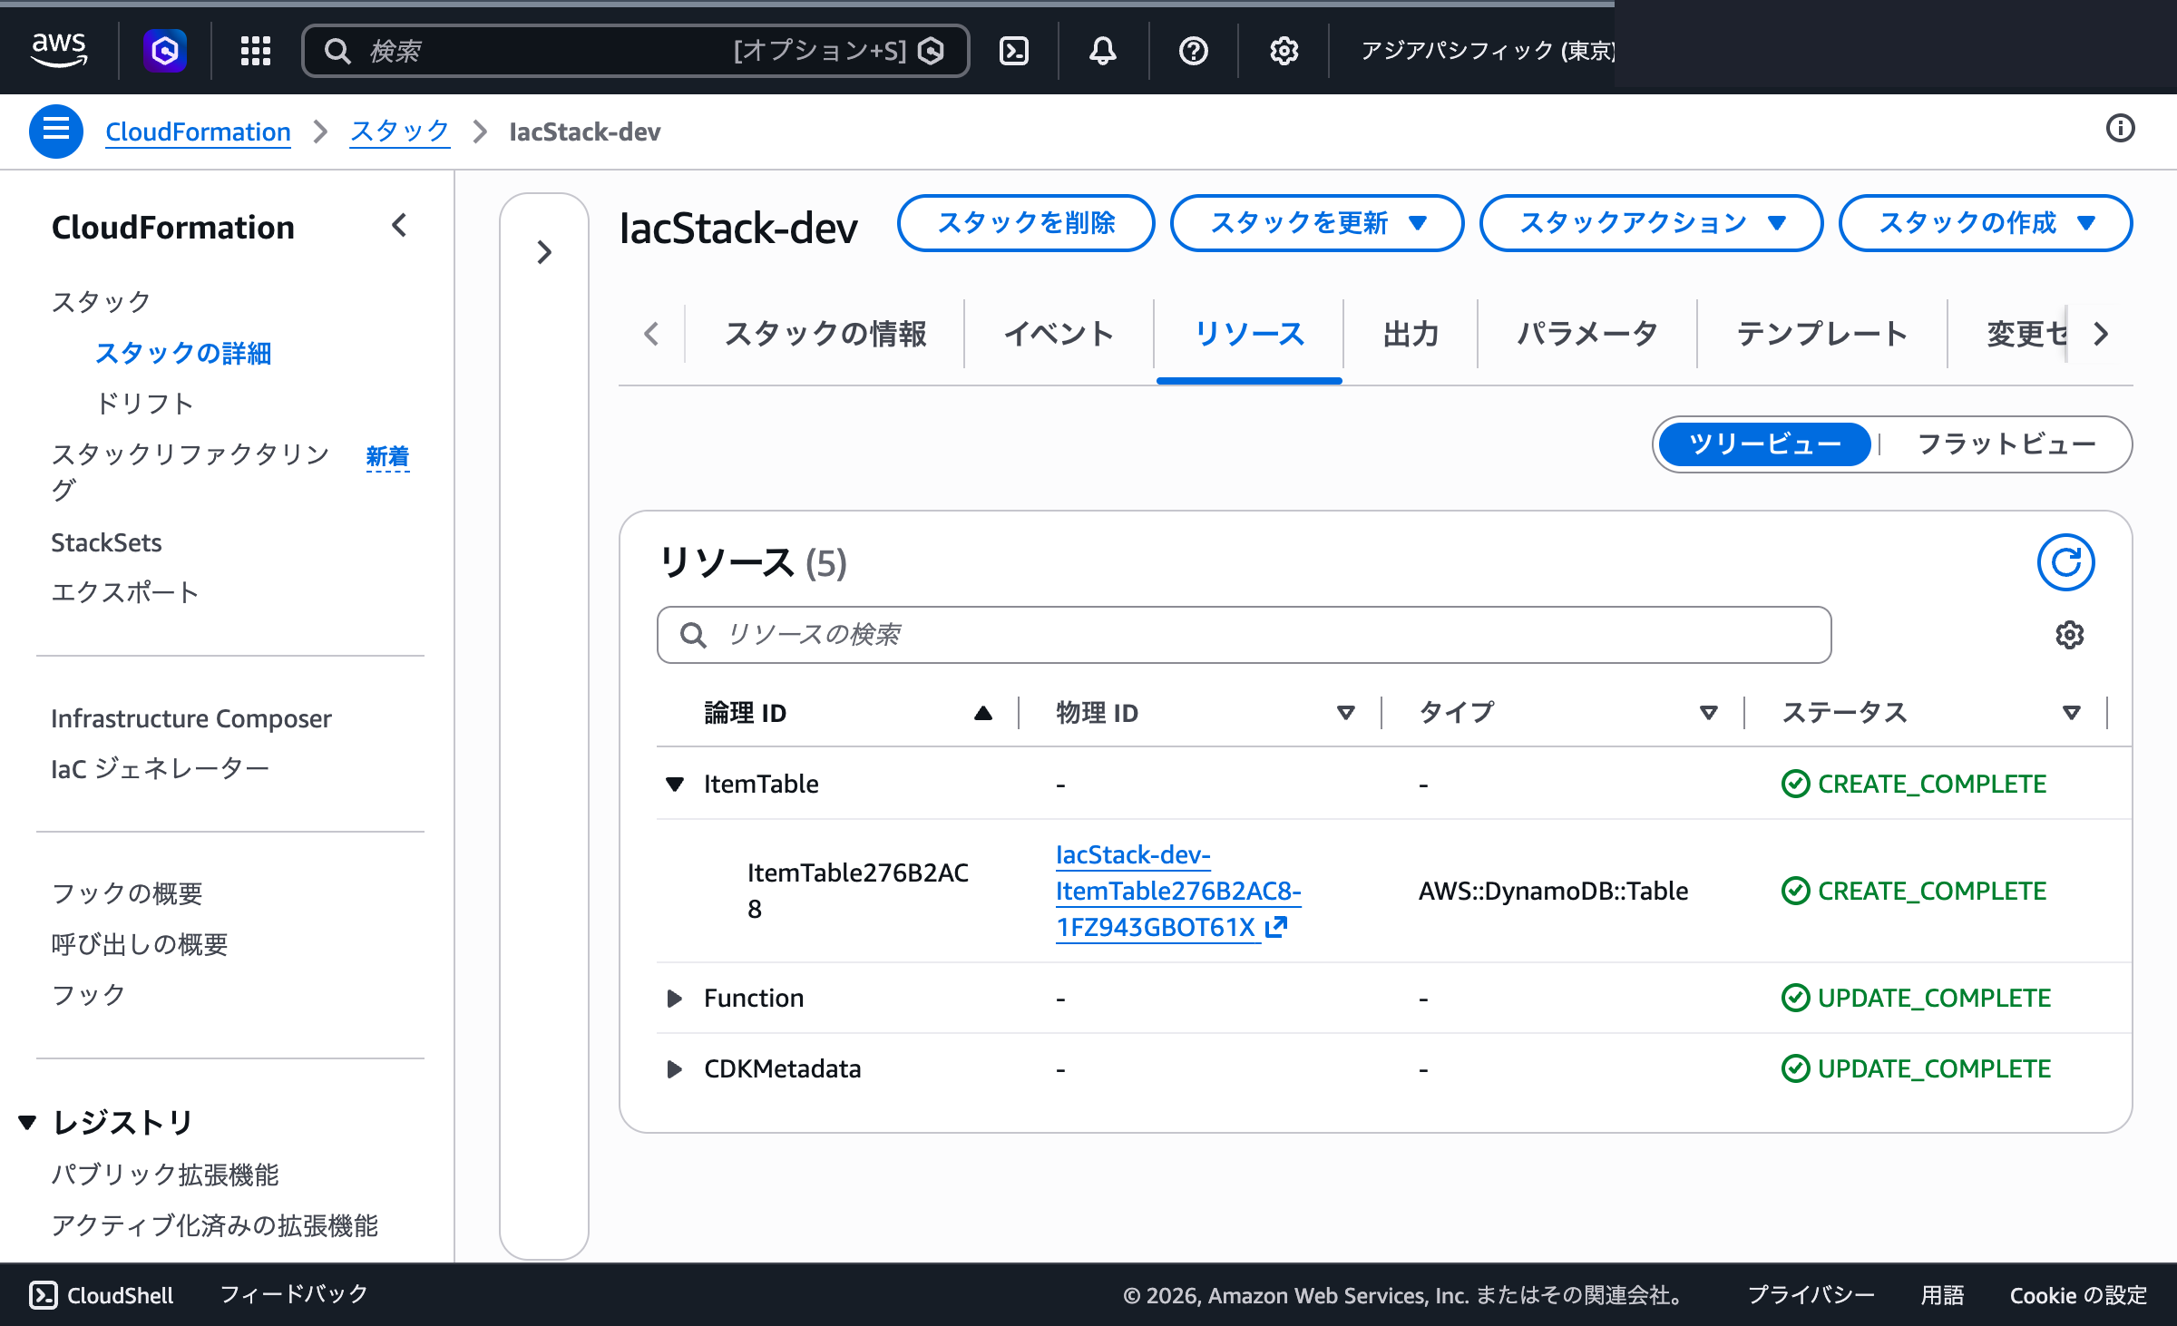Open the IacStack-dev-ItemTable physical ID link
This screenshot has height=1326, width=2177.
point(1177,891)
